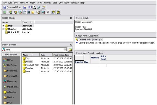This screenshot has height=105, width=157.
Task: Sort Object Browser by Modification Time column
Action: click(x=62, y=55)
